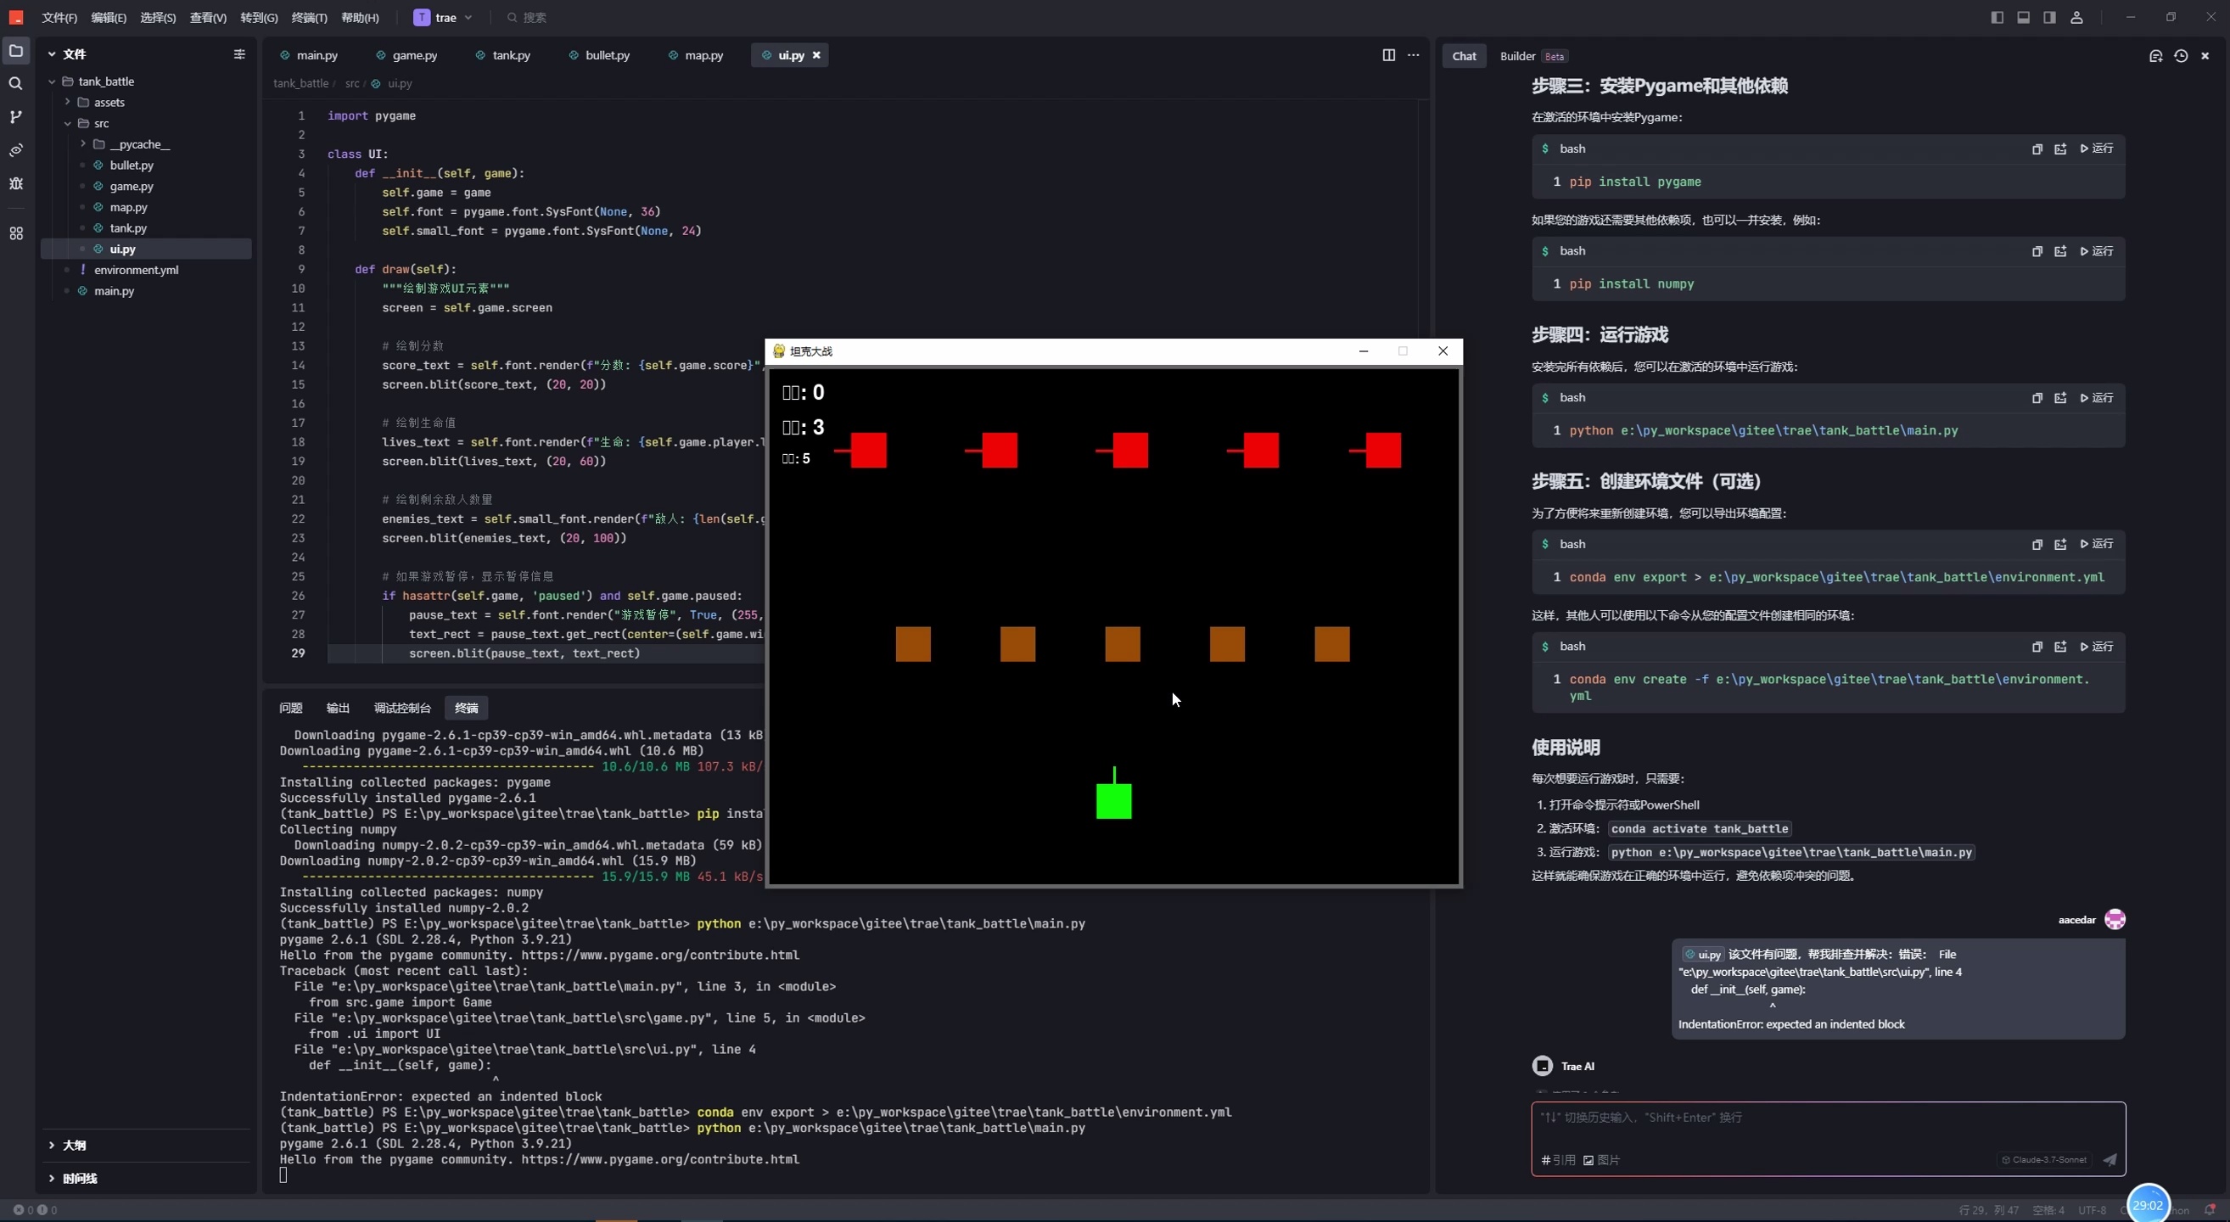Open the 终端(T) menu
2230x1222 pixels.
pyautogui.click(x=309, y=17)
